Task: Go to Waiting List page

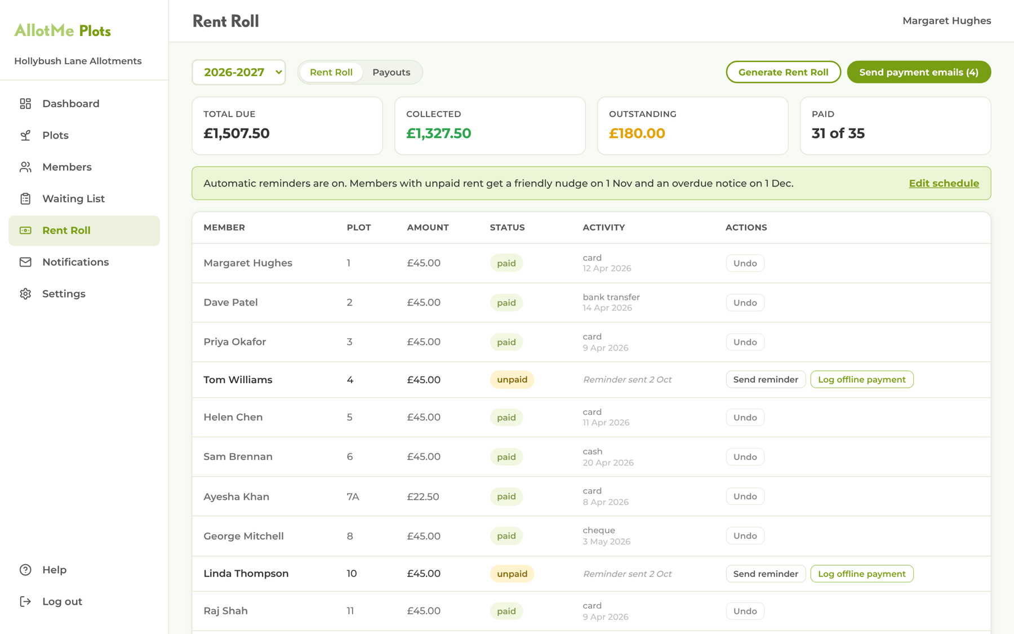Action: point(84,198)
